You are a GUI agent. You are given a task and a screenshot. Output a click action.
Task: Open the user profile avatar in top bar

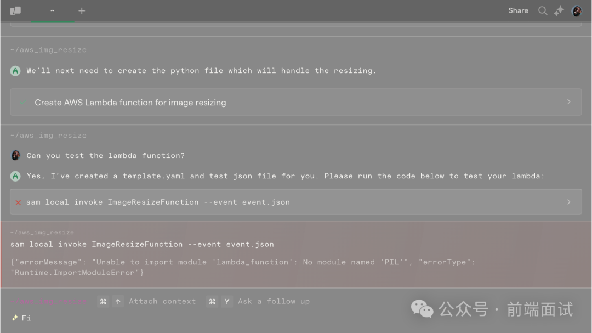577,10
